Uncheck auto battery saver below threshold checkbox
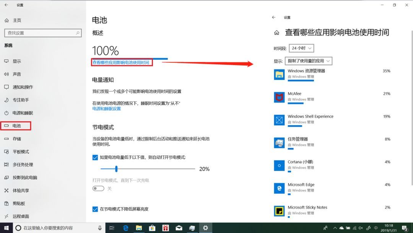This screenshot has width=413, height=233. 95,157
